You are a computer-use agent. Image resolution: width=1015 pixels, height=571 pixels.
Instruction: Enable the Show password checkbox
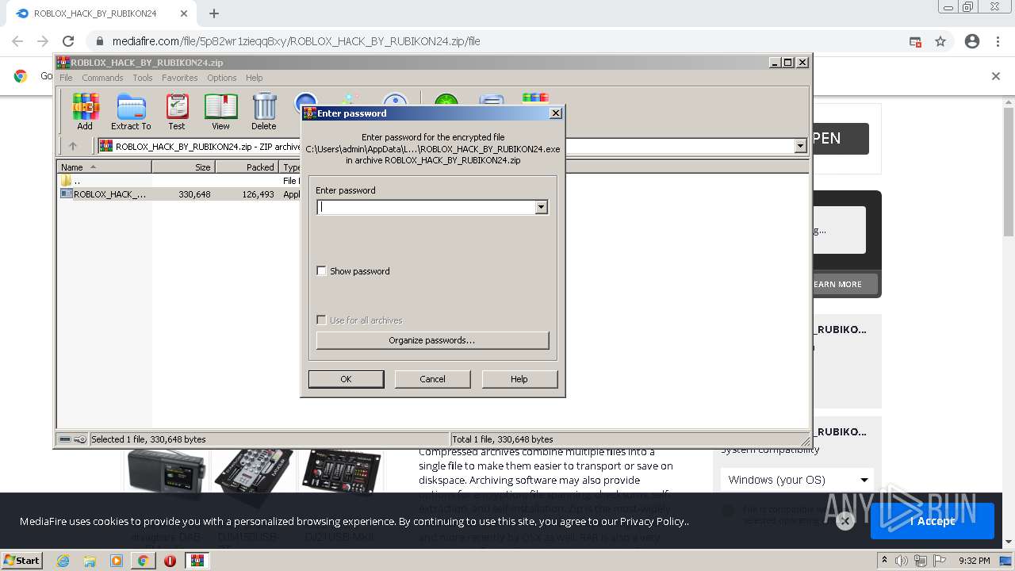pyautogui.click(x=321, y=271)
